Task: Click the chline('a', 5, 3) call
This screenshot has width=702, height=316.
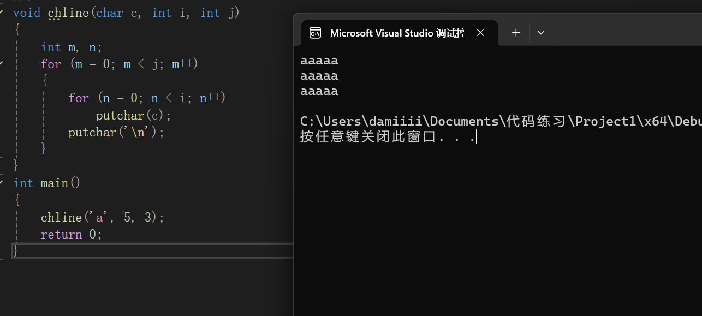Action: [102, 217]
